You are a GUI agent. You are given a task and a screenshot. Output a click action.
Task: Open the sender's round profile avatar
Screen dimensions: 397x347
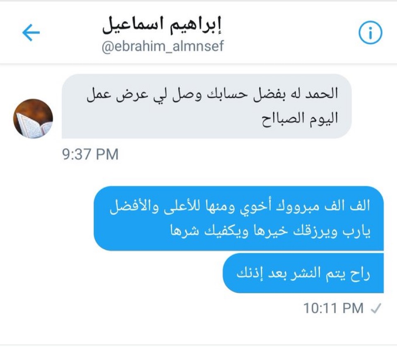(x=33, y=118)
